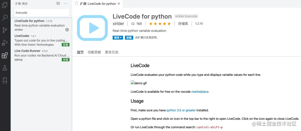Click the xirider.livecode identifier badge
Screen dimensions: 301x131
point(186,16)
